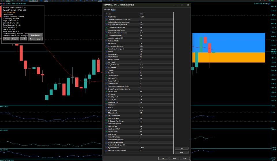Click the OK button in the dialog
The image size is (277, 161).
(163, 158)
